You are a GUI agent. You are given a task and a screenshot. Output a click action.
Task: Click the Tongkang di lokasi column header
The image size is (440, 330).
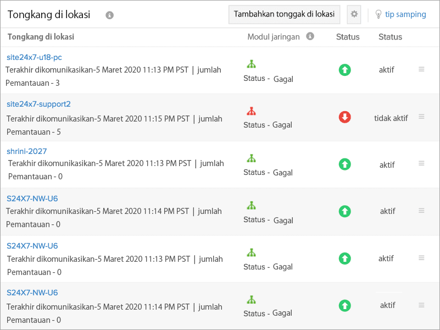[x=41, y=37]
